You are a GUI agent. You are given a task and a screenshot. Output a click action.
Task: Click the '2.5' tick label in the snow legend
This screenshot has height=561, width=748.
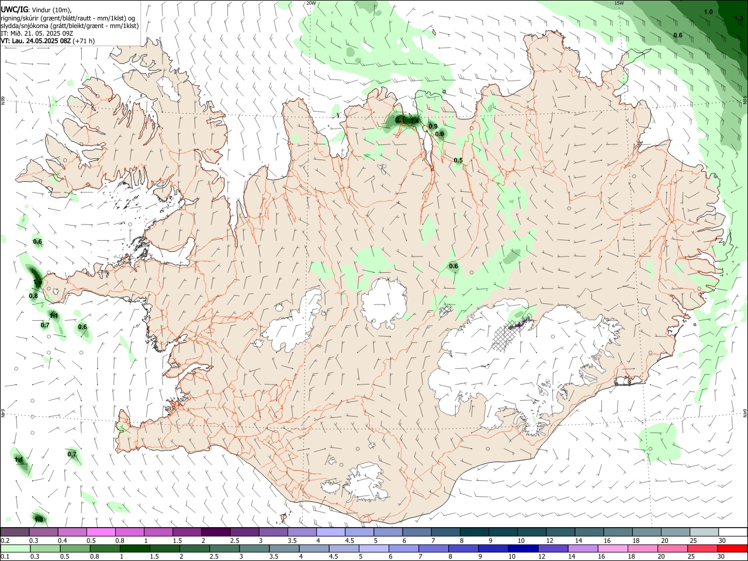(x=234, y=541)
